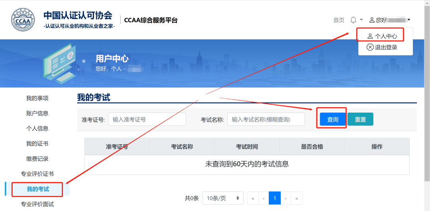
Task: Go to first page with « button
Action: click(252, 198)
